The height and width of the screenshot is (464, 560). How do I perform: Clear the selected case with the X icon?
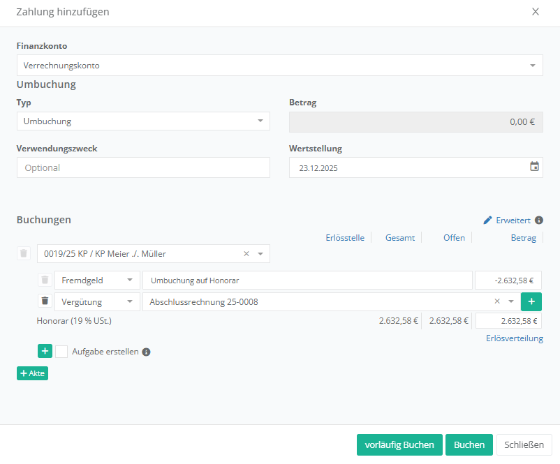click(246, 254)
